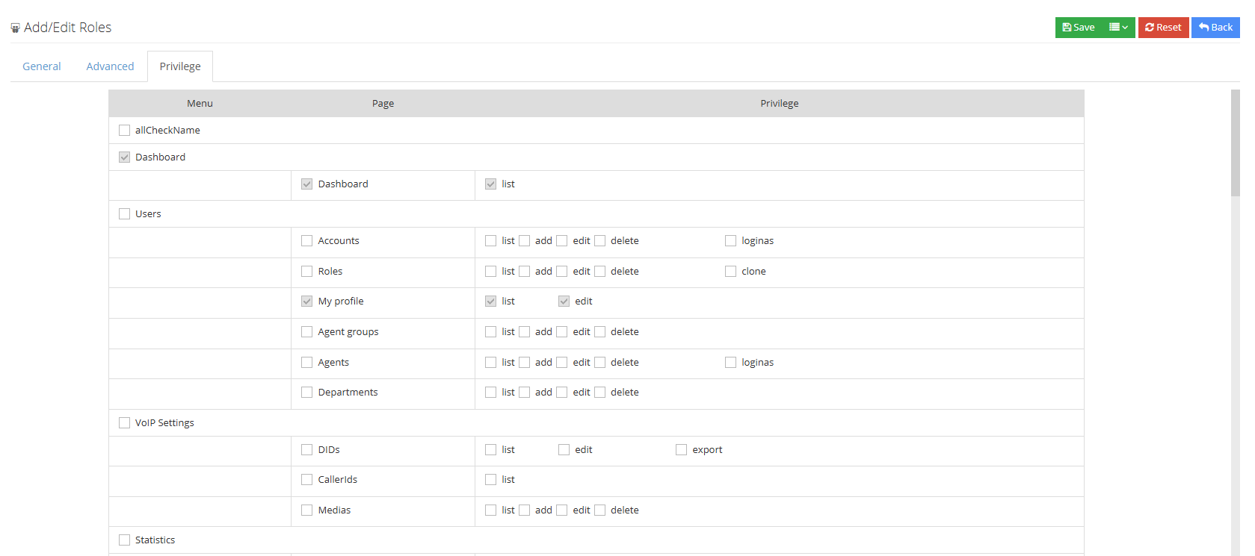
Task: Enable delete privilege for Accounts
Action: click(599, 241)
